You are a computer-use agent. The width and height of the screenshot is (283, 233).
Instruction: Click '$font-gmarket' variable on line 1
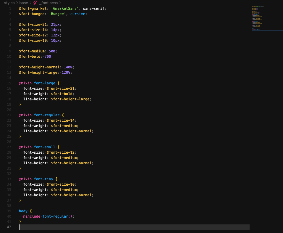33,9
